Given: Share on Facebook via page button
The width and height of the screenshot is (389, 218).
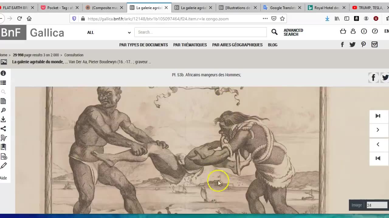Looking at the screenshot, I should (x=373, y=78).
